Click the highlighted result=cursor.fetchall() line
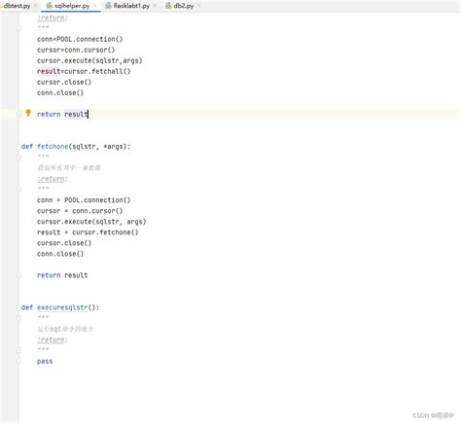The image size is (461, 423). coord(84,71)
